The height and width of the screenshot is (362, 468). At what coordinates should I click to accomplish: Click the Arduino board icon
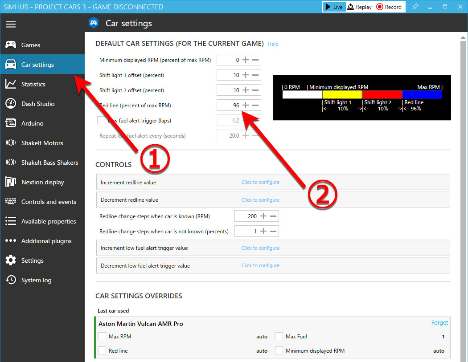tap(11, 123)
